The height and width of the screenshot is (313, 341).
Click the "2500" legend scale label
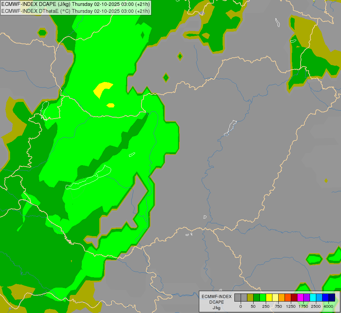coord(316,306)
